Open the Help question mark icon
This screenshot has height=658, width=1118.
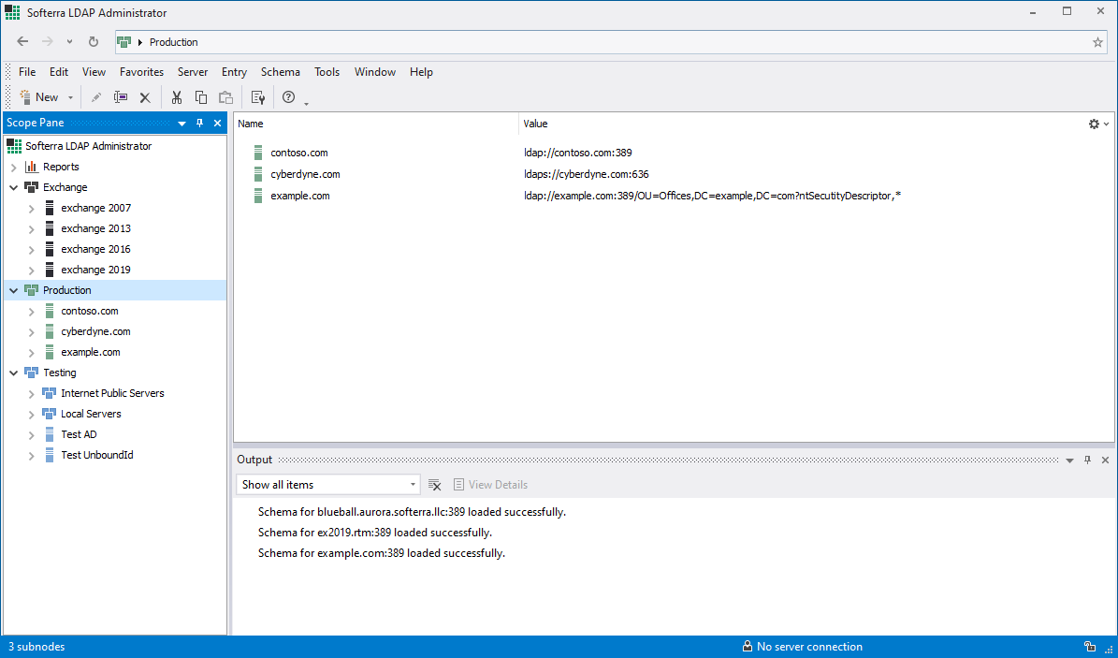[288, 97]
